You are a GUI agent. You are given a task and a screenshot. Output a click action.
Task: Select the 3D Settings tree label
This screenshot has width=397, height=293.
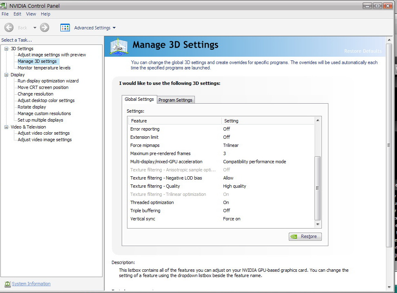[22, 49]
